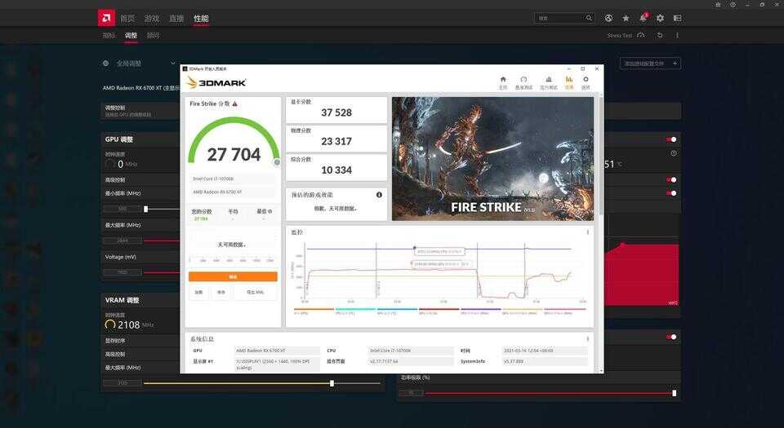Toggle the sidebar layout panel icon
This screenshot has width=784, height=428.
point(678,18)
